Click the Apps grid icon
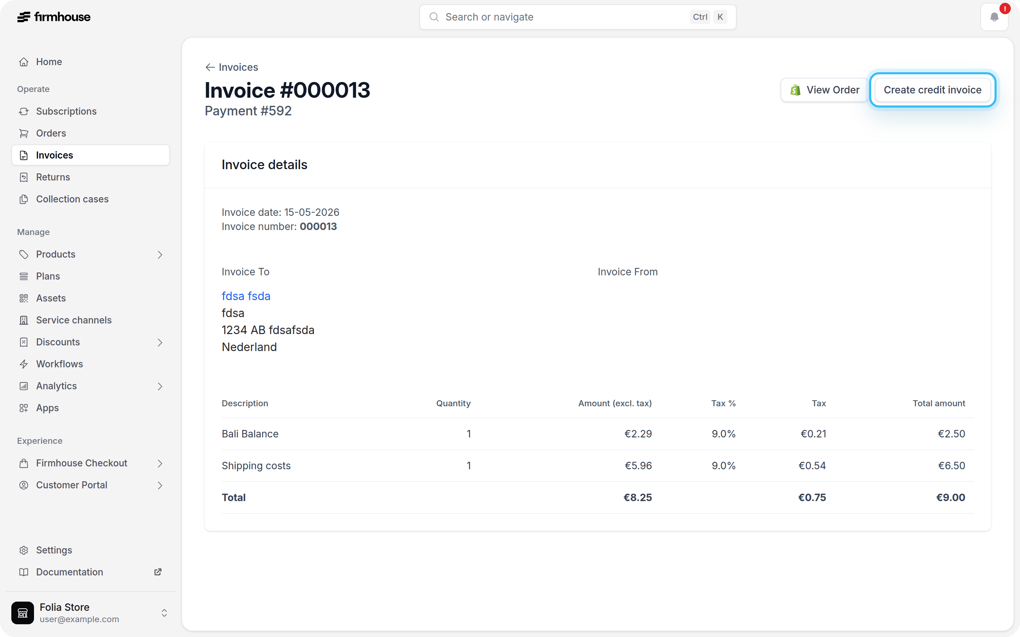Screen dimensions: 1020x637 coord(24,408)
